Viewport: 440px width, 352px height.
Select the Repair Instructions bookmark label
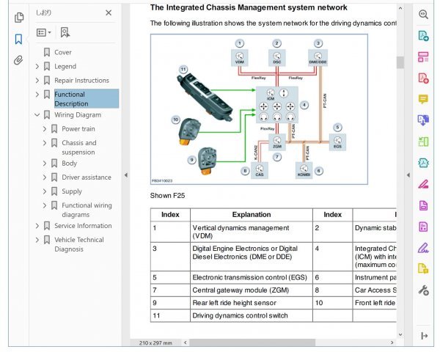[81, 80]
